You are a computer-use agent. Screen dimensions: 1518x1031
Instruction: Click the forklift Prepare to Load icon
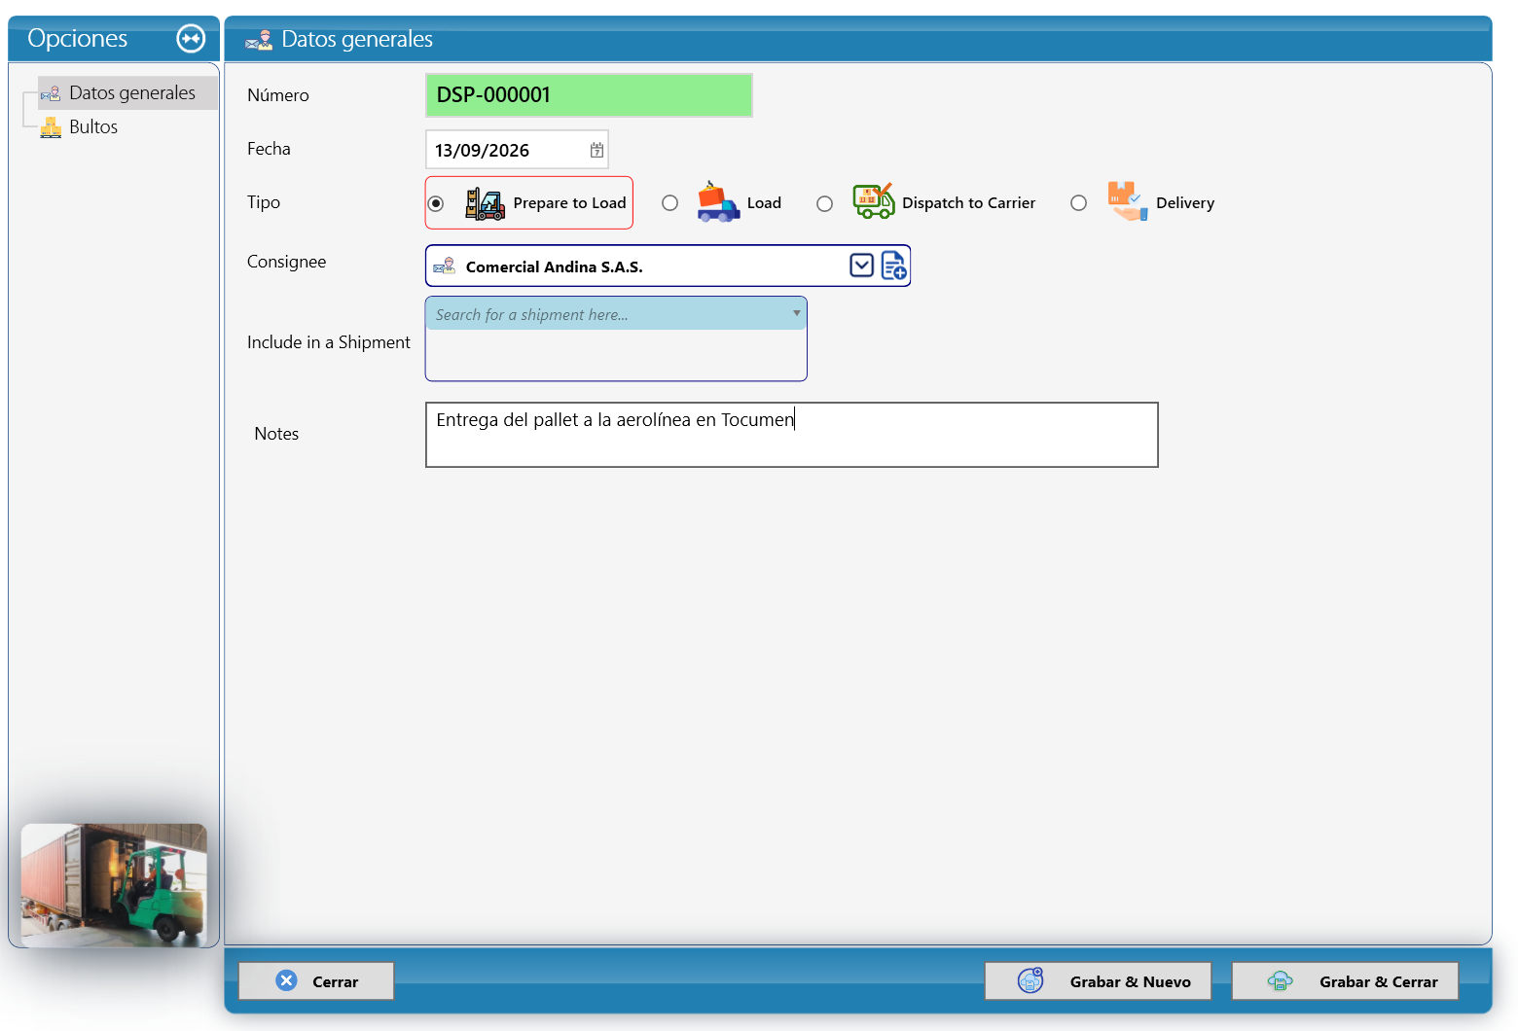485,203
